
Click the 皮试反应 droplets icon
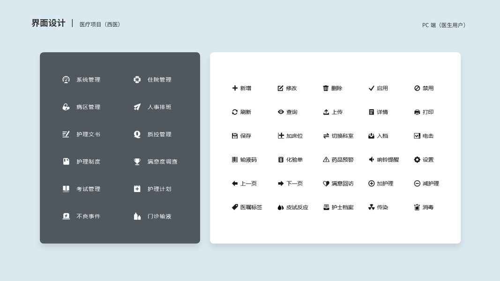281,207
